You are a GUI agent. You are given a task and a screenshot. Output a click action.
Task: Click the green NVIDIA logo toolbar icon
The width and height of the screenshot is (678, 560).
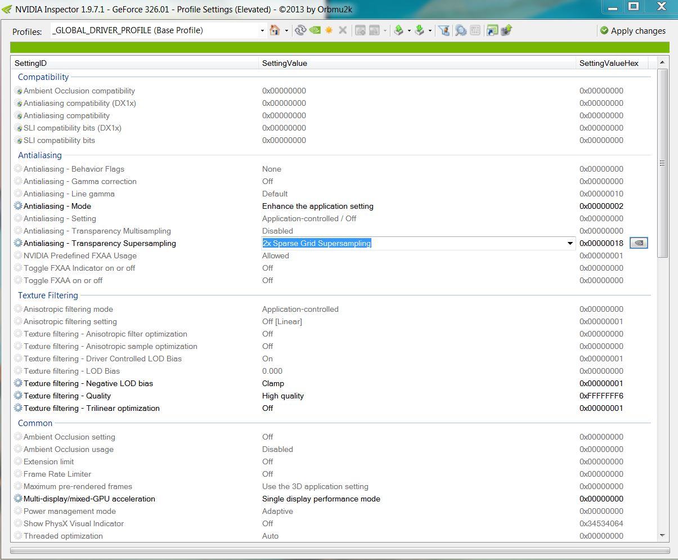(315, 30)
